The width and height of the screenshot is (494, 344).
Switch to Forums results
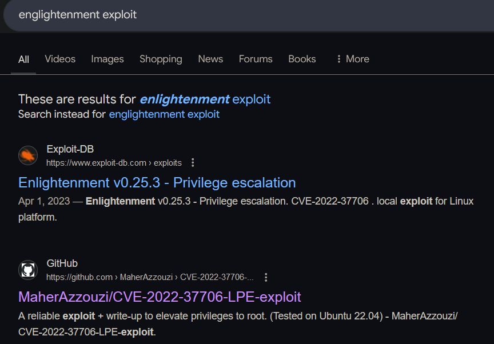(x=256, y=59)
